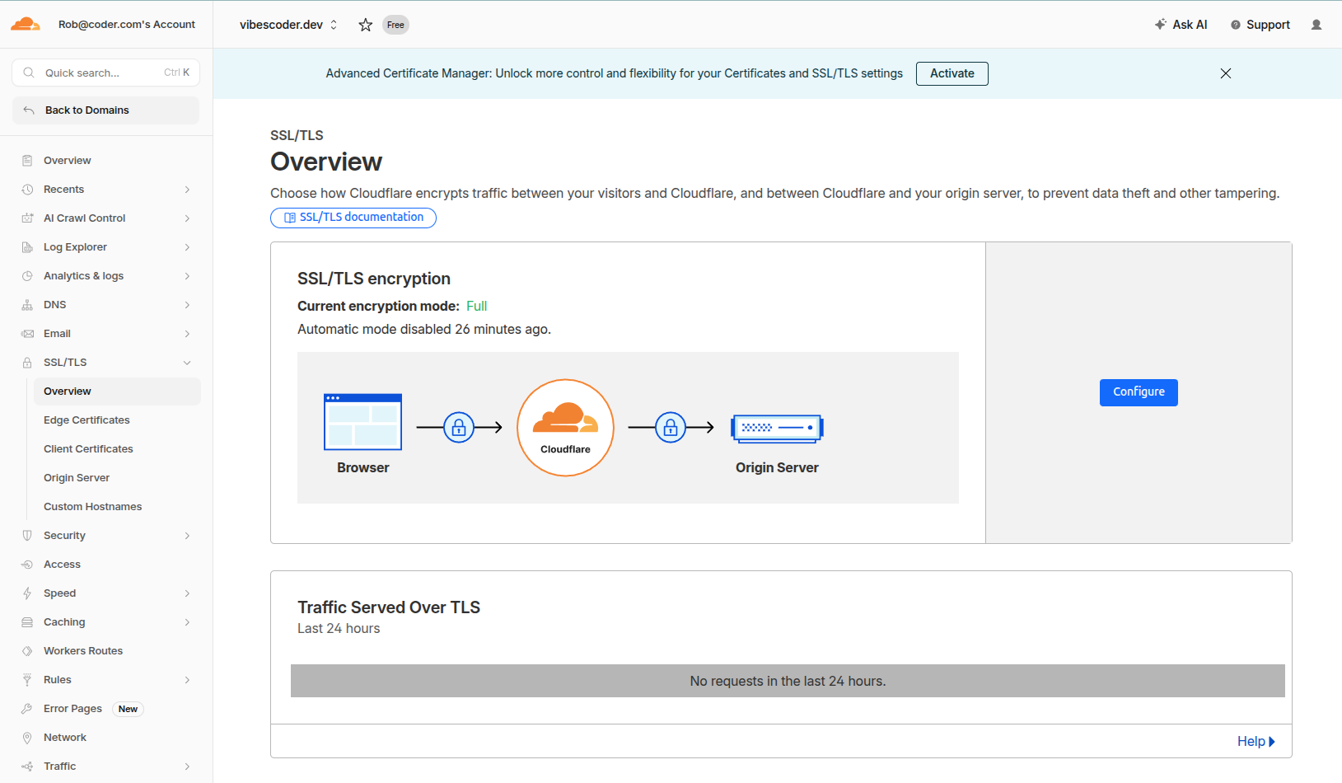Image resolution: width=1342 pixels, height=783 pixels.
Task: Expand the Caching chevron
Action: [x=187, y=622]
